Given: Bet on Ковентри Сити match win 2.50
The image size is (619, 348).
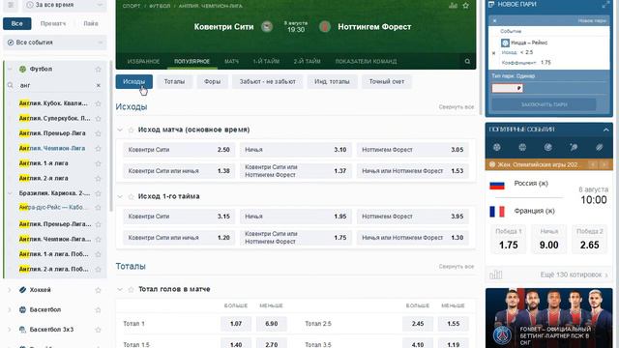Looking at the screenshot, I should click(x=179, y=150).
